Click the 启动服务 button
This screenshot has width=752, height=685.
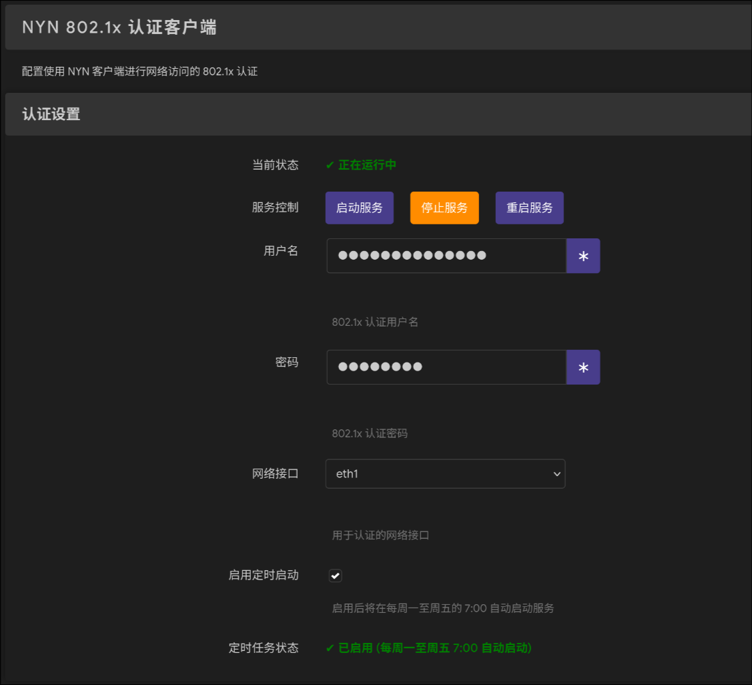pos(359,208)
